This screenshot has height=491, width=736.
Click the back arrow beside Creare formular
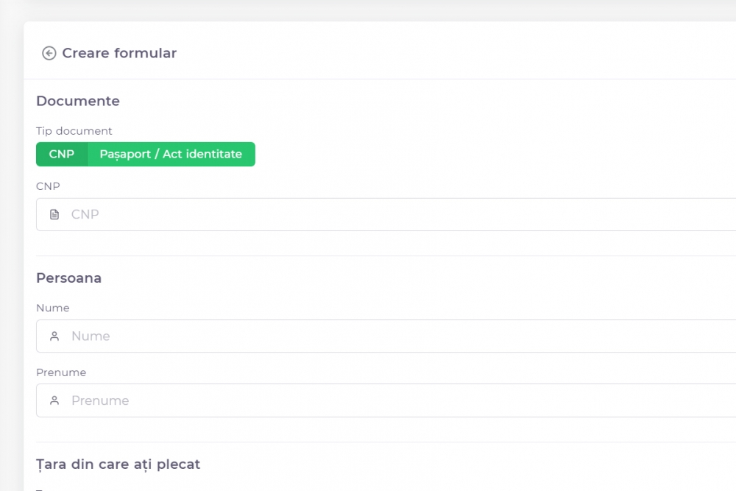[49, 53]
